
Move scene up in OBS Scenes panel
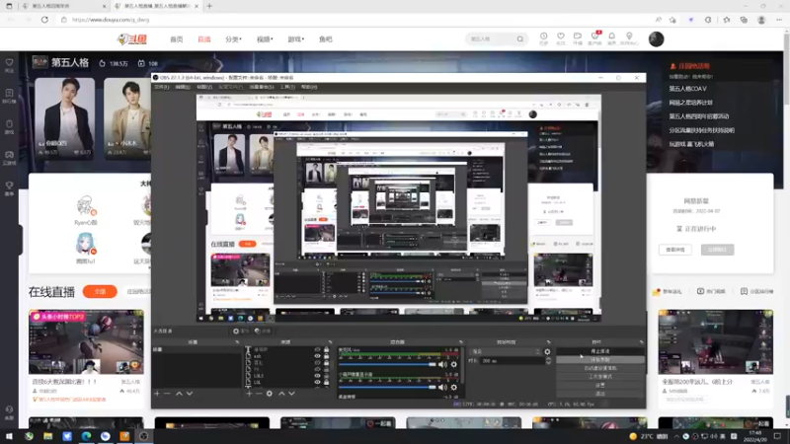(x=179, y=393)
